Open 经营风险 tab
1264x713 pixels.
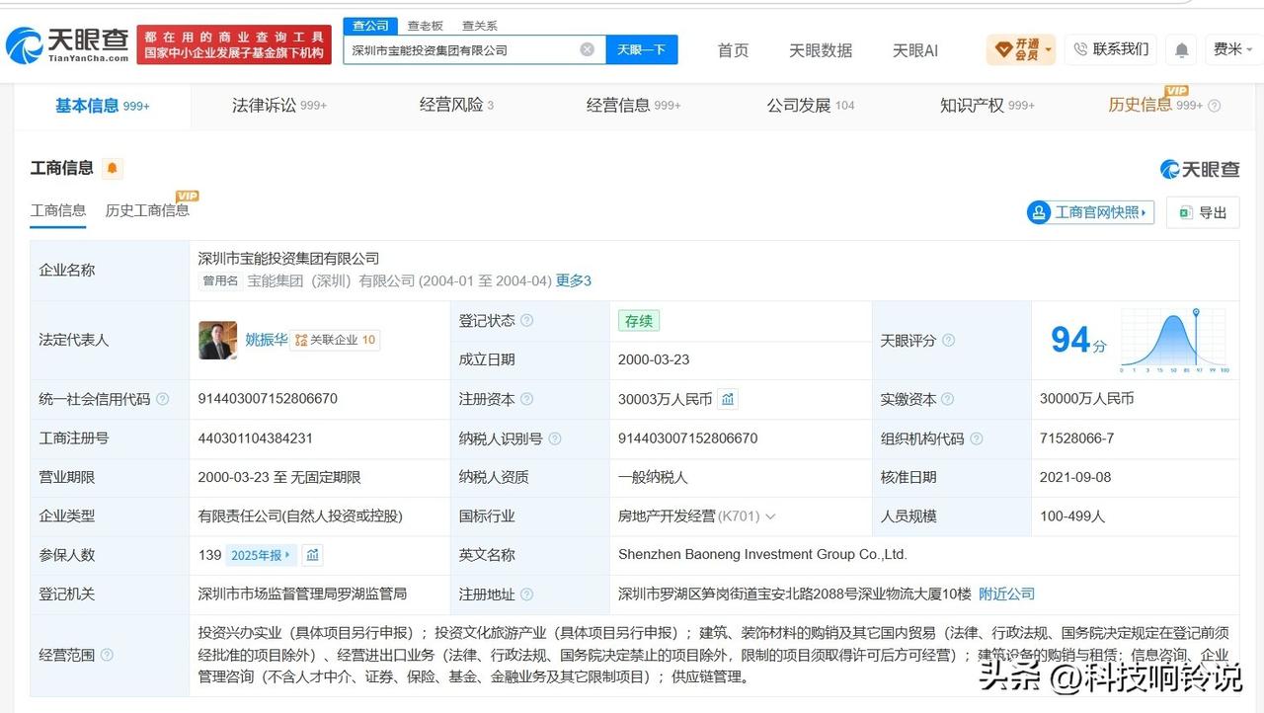[456, 105]
